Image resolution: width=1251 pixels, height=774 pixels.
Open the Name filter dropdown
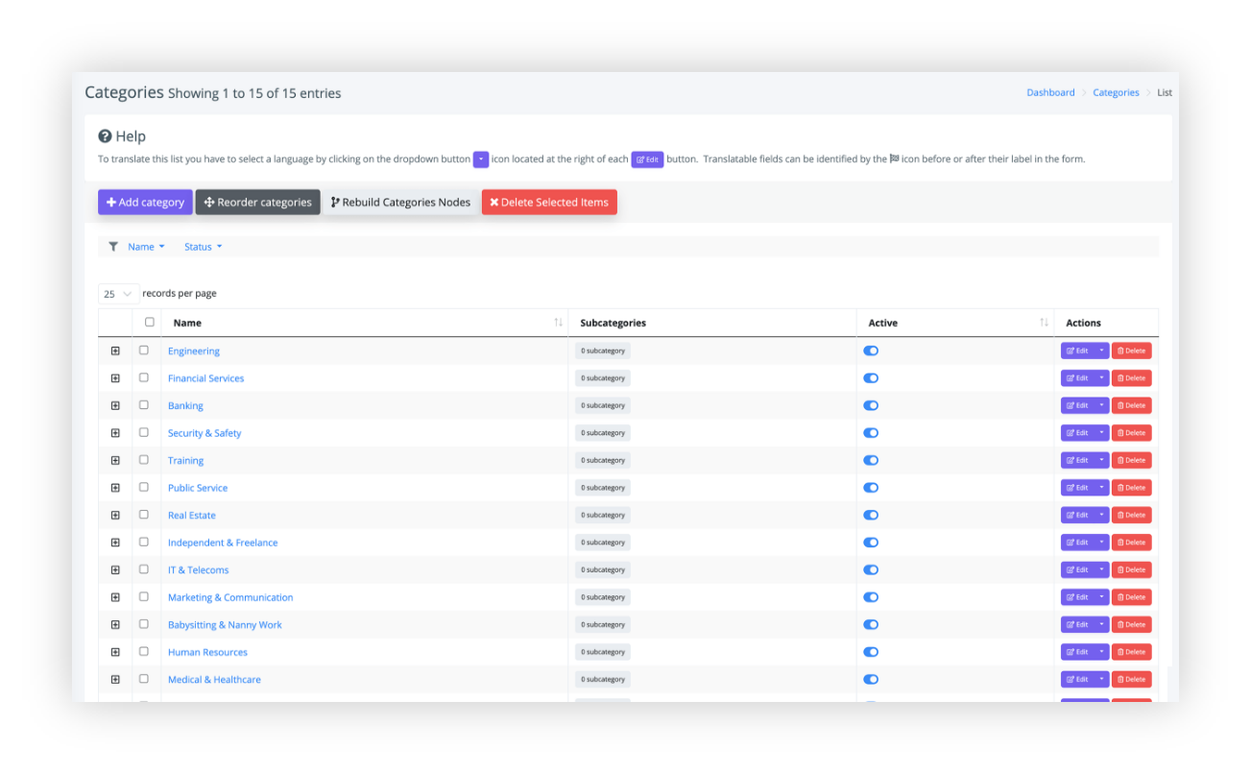tap(146, 247)
